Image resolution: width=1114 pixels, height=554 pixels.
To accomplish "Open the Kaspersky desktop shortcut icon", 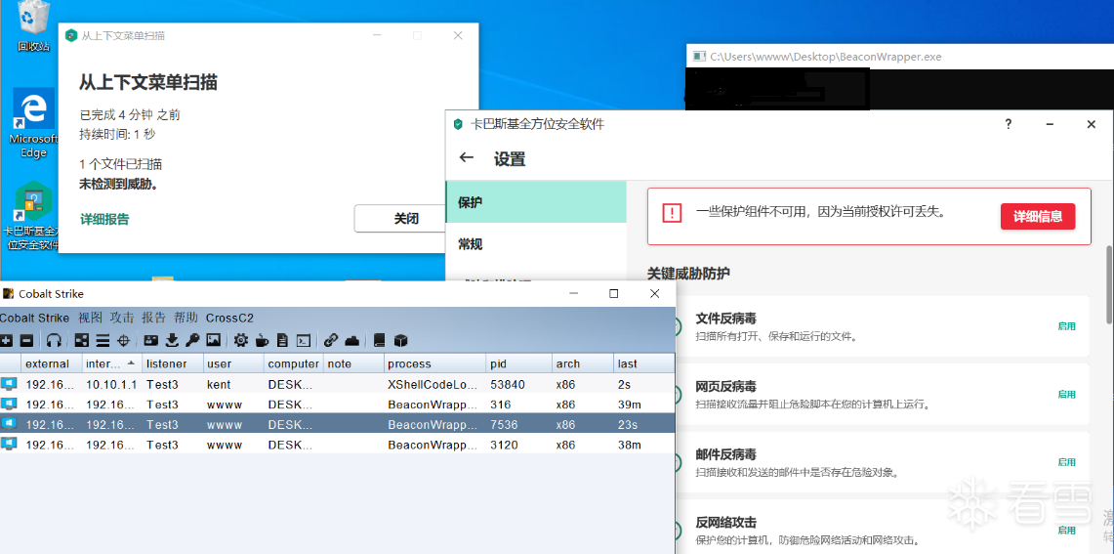I will [x=33, y=216].
